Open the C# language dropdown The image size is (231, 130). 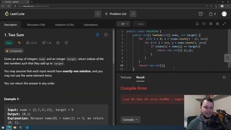(x=123, y=24)
